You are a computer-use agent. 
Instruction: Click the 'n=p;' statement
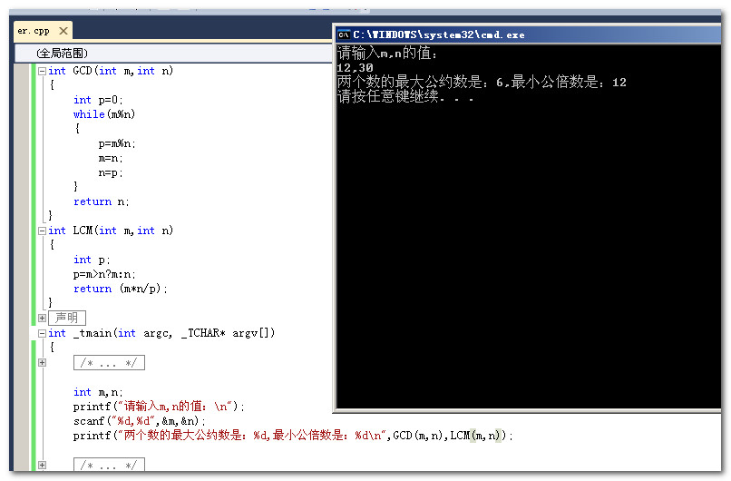pos(111,173)
